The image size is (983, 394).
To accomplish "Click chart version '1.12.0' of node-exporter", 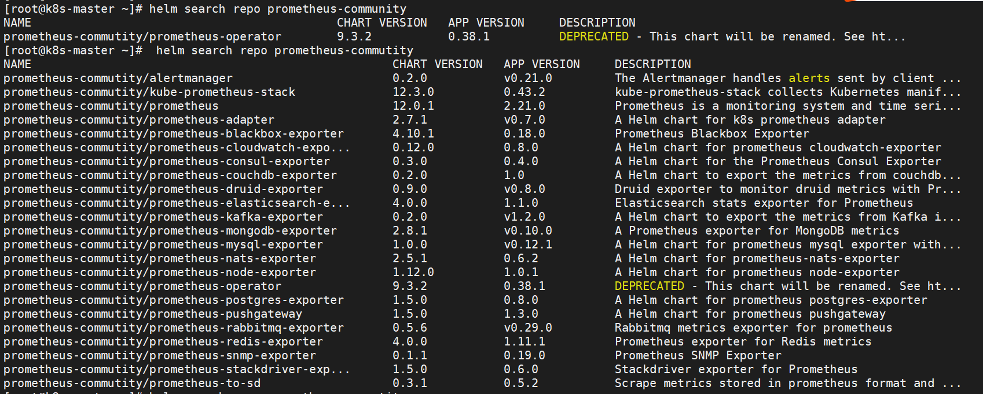I will pyautogui.click(x=413, y=272).
